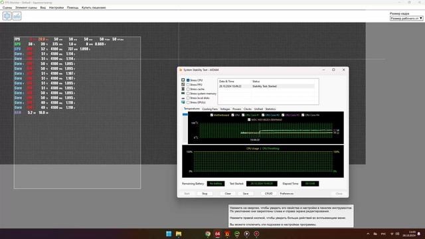The width and height of the screenshot is (425, 239).
Task: Disable the Stress CPU checkbox
Action: coord(188,80)
